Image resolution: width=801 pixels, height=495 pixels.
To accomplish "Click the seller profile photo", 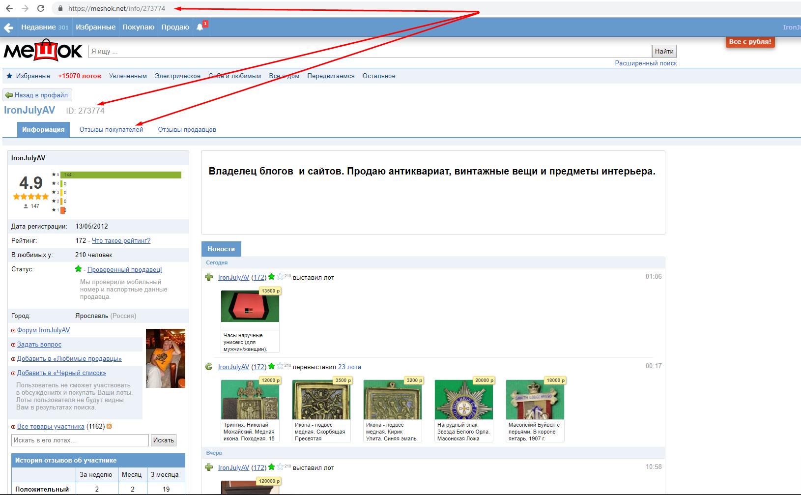I will point(166,358).
